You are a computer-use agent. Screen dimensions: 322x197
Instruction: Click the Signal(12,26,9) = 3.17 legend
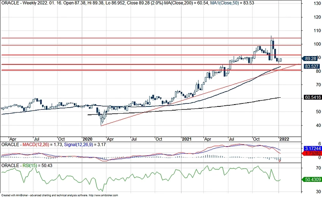pyautogui.click(x=85, y=145)
